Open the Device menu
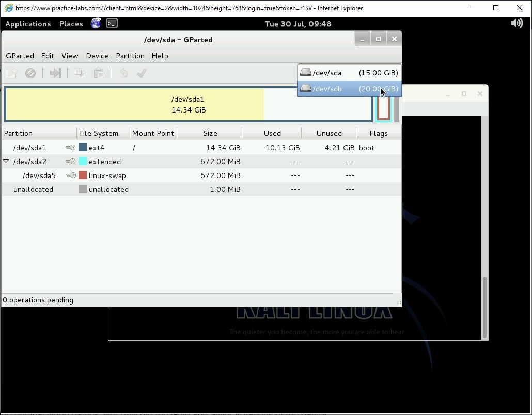The height and width of the screenshot is (415, 532). 97,56
